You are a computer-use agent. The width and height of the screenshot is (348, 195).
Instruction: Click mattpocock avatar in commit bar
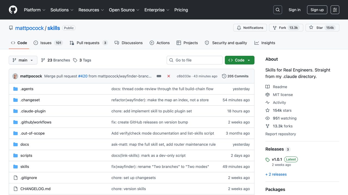tap(15, 76)
